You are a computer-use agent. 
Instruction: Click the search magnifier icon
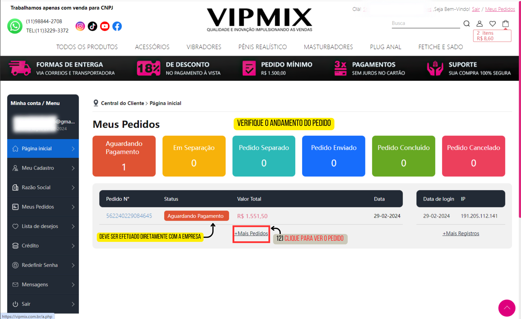pyautogui.click(x=467, y=23)
